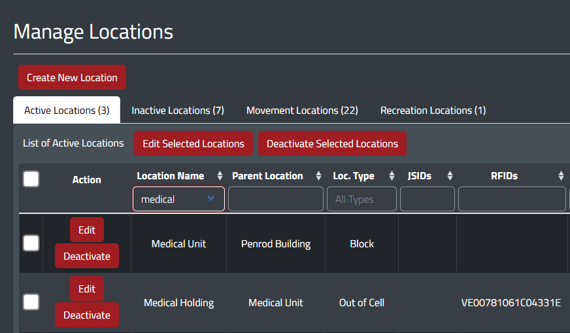Deactivate the Medical Unit location

coord(87,256)
